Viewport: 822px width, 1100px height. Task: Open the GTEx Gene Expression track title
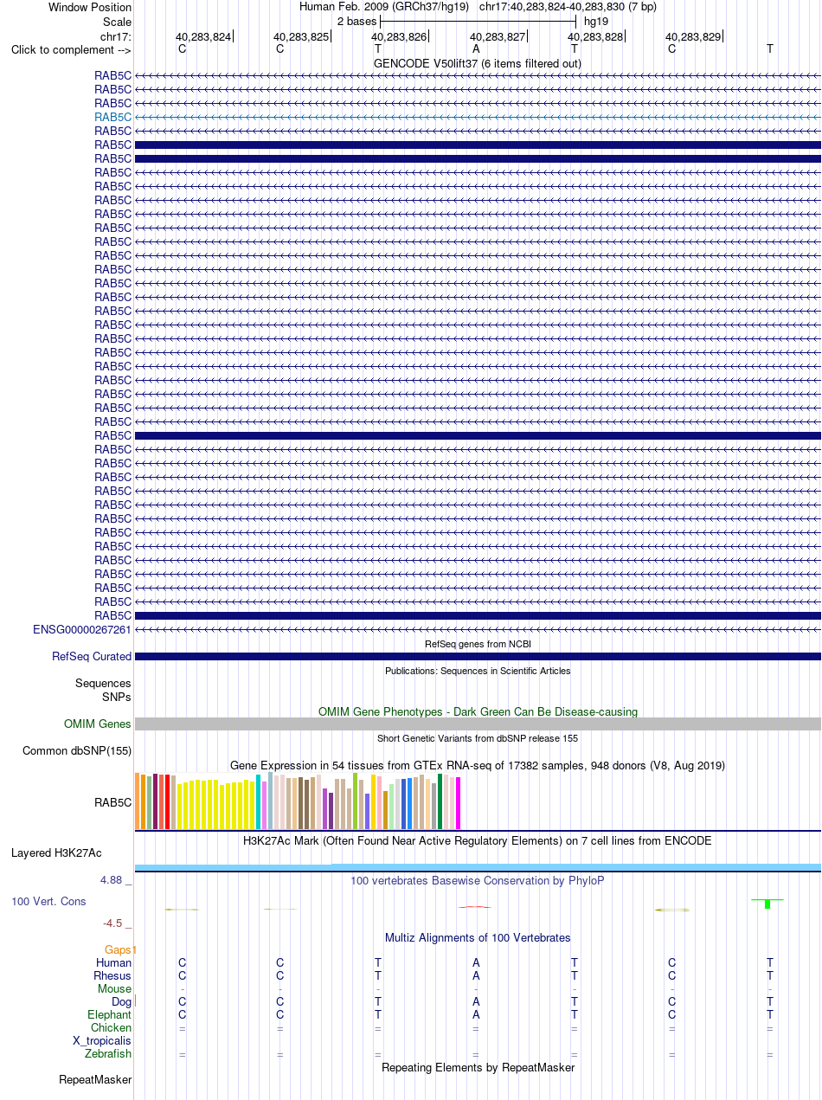coord(478,766)
